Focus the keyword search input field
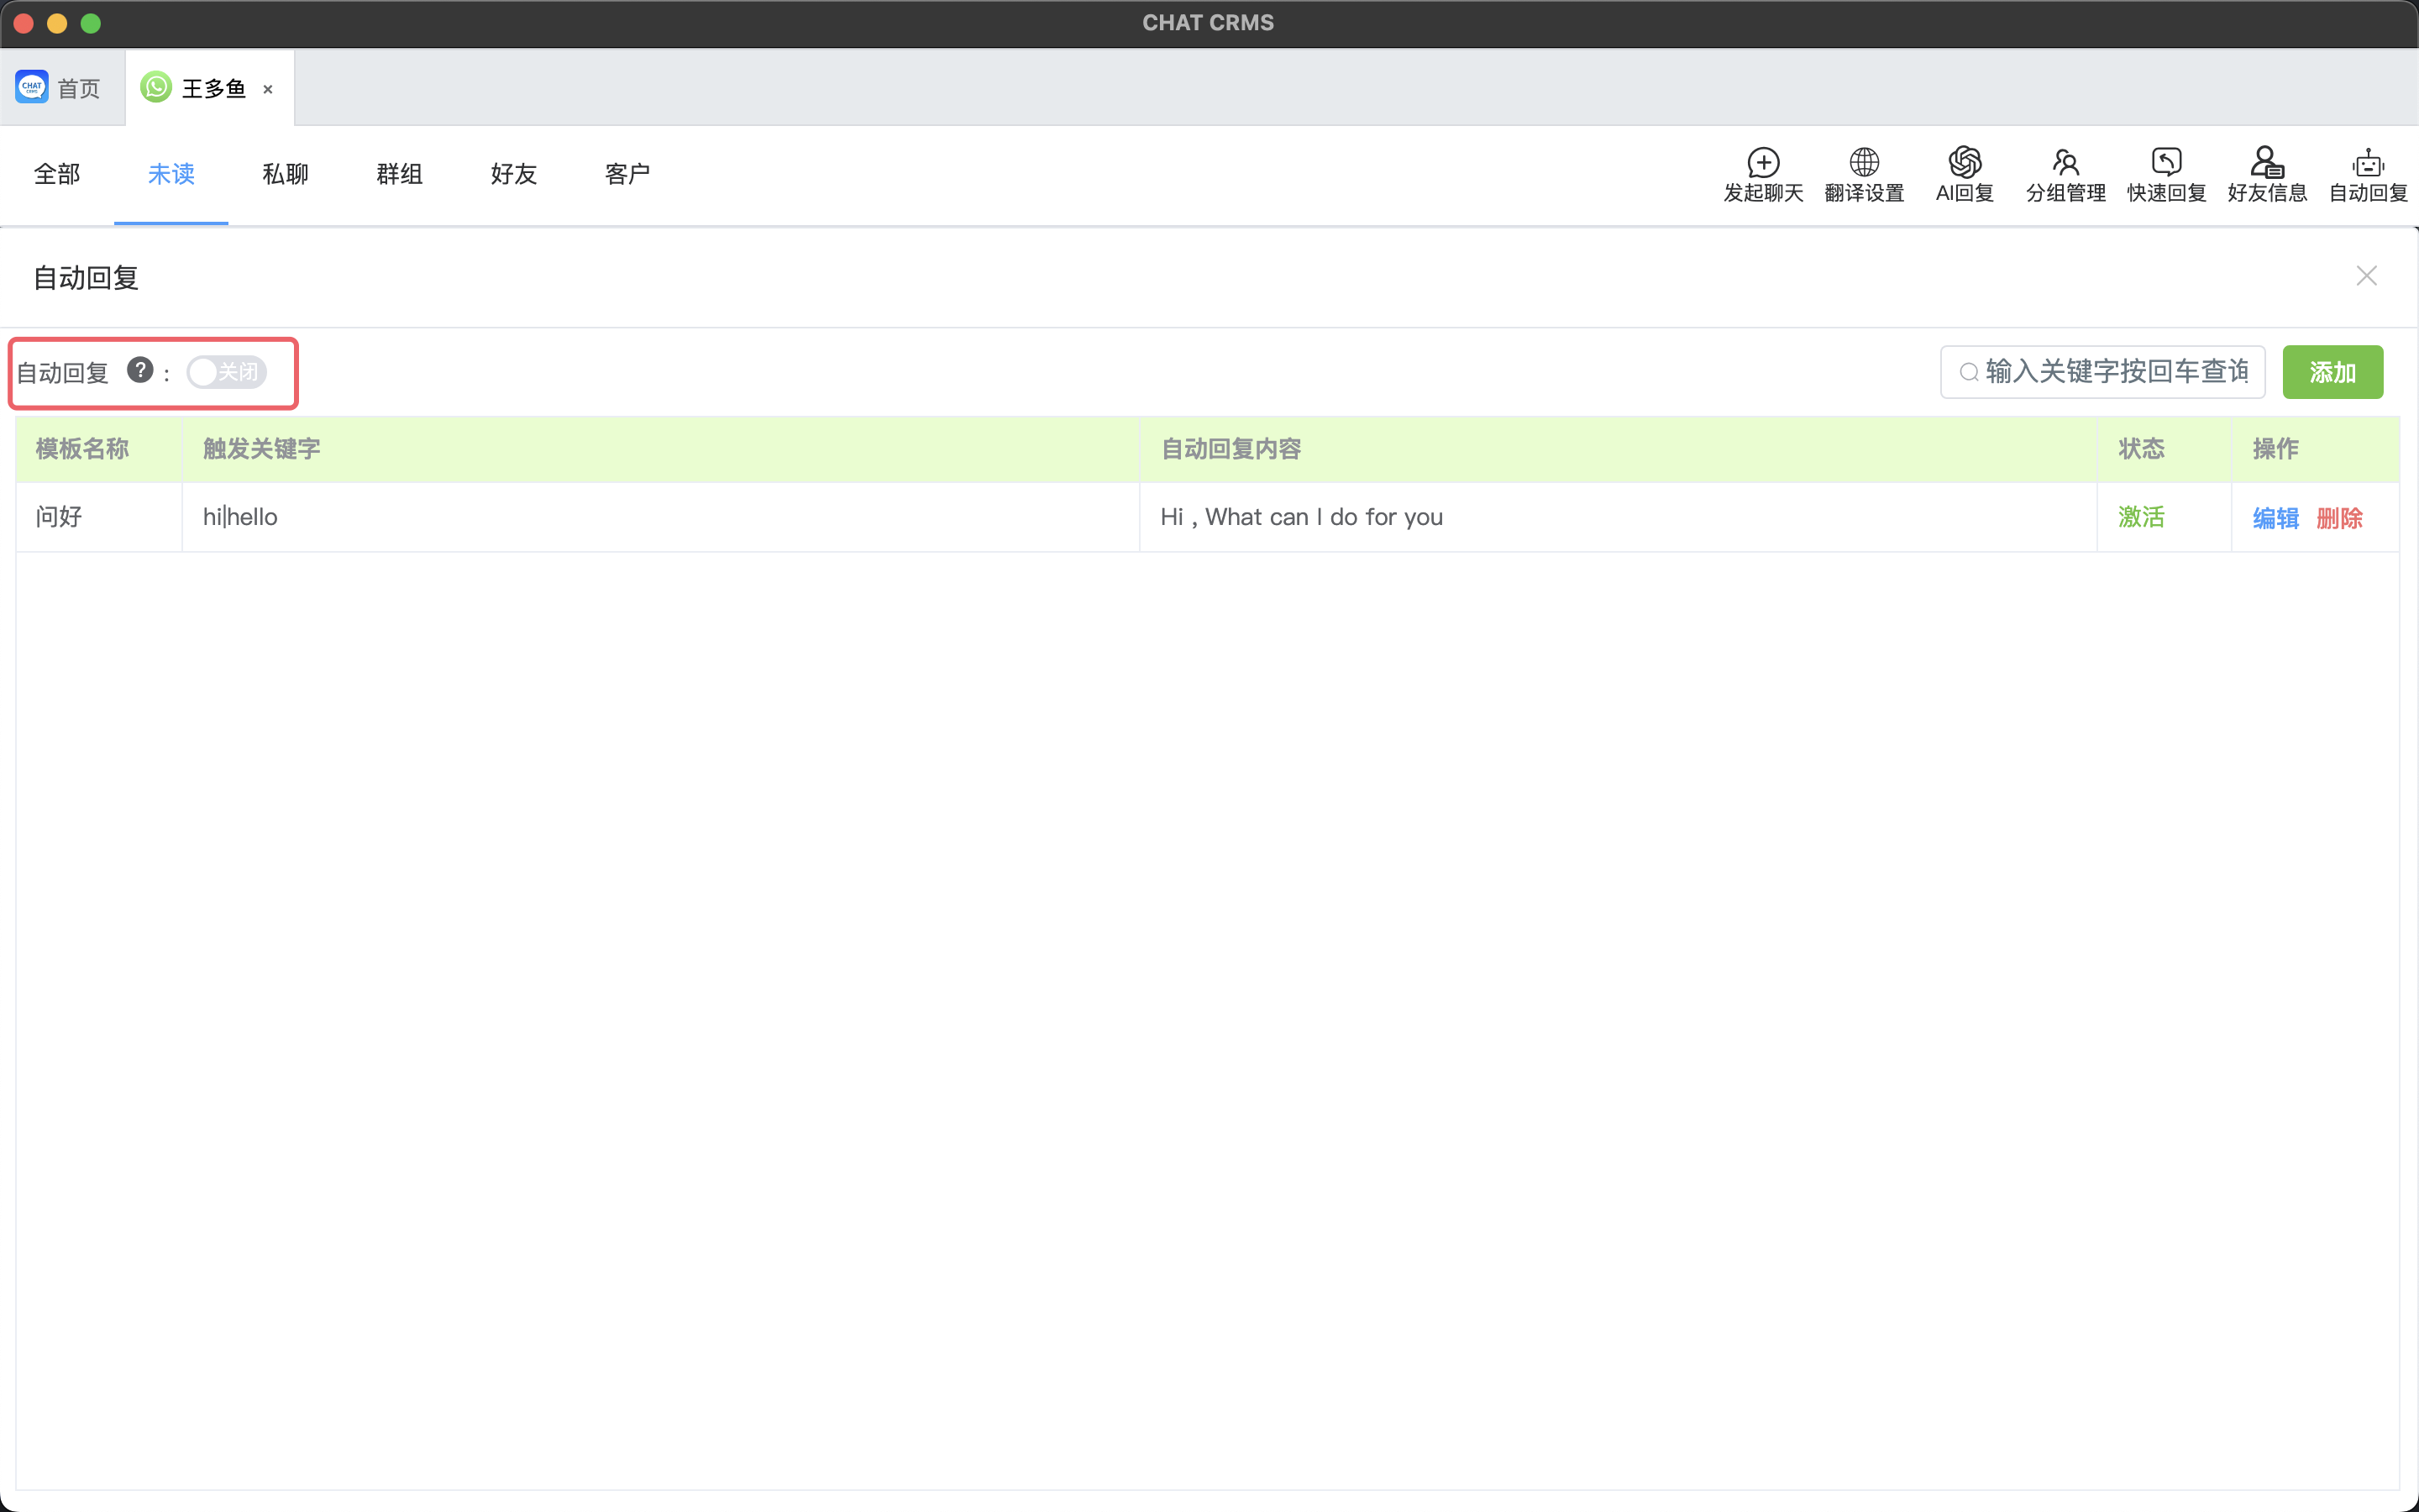Viewport: 2419px width, 1512px height. (x=2102, y=372)
